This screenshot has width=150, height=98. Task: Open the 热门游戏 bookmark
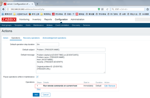[x=113, y=14]
